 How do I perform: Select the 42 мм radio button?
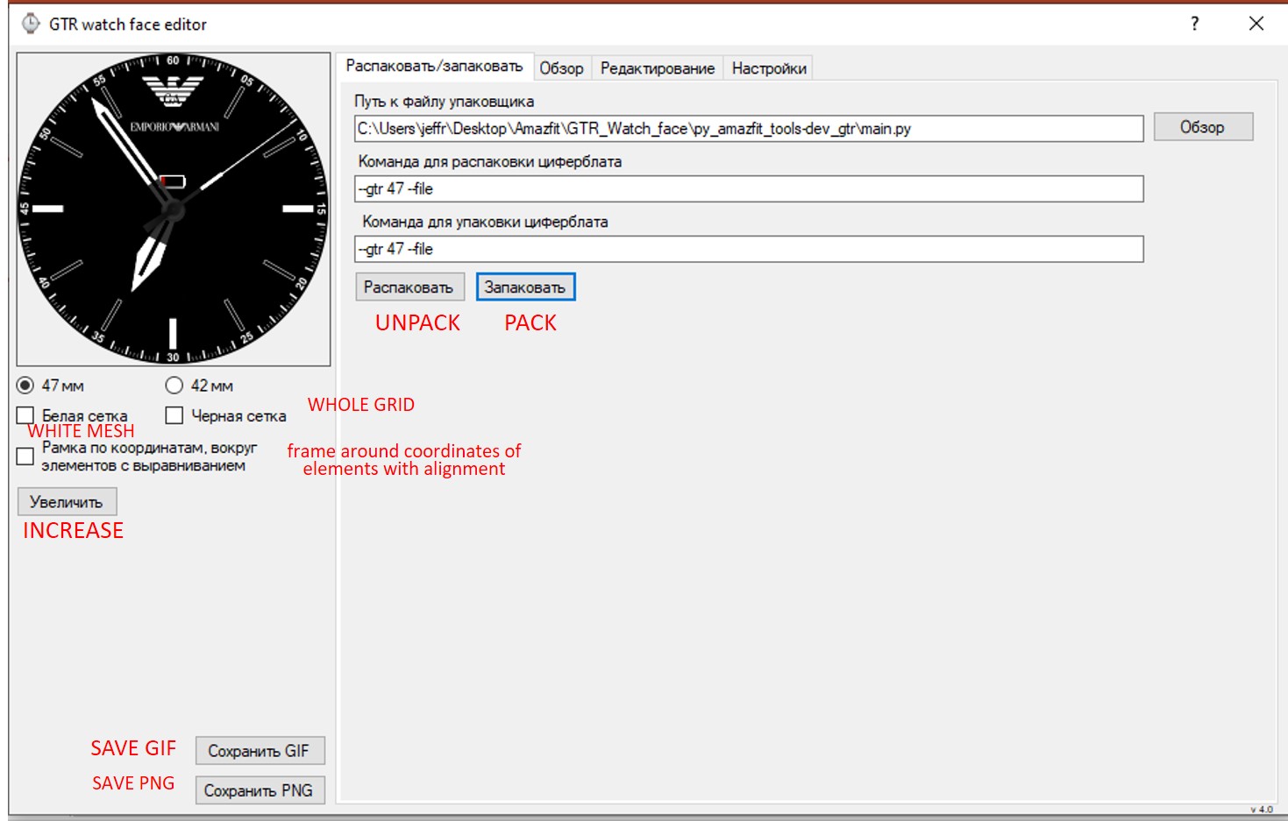coord(174,386)
